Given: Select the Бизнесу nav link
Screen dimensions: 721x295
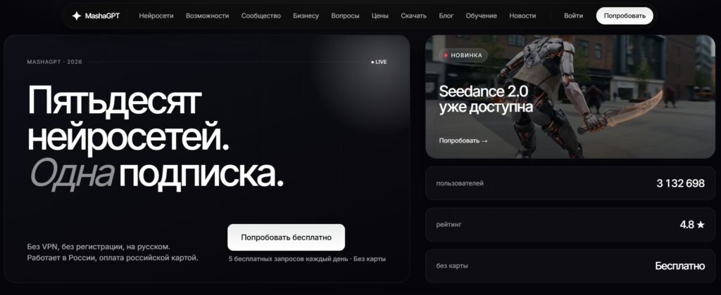Looking at the screenshot, I should click(x=306, y=15).
